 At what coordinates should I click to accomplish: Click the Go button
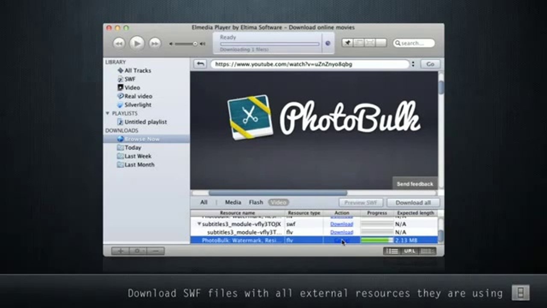pos(430,64)
